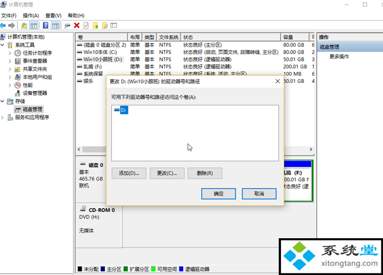Select 共享文件夹 in the tree

point(35,69)
